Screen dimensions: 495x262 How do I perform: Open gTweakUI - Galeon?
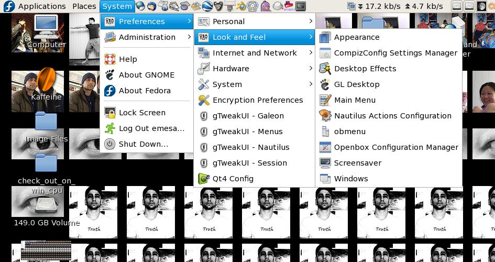(255, 116)
